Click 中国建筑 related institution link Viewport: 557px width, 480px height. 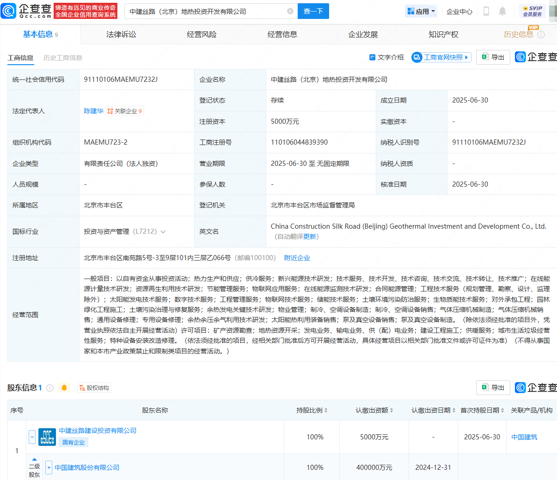tap(524, 437)
